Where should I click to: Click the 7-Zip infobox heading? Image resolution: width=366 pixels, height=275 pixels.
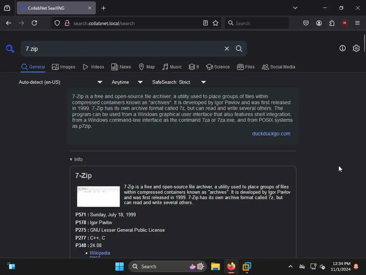[83, 175]
